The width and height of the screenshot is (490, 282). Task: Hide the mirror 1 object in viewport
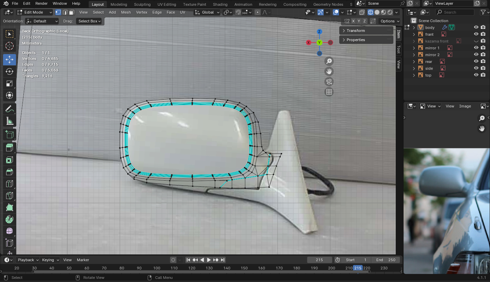[476, 48]
